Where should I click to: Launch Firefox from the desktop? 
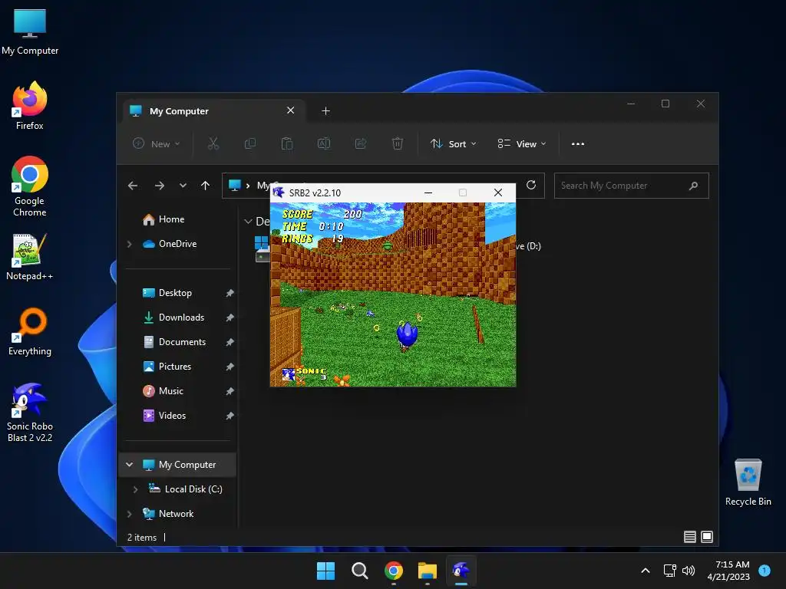click(30, 106)
